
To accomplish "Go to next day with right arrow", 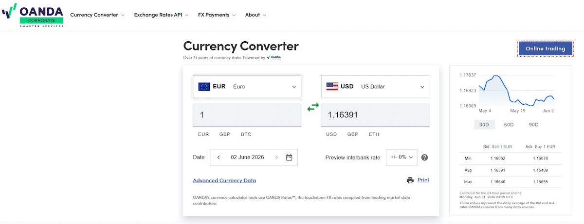I will coord(276,157).
